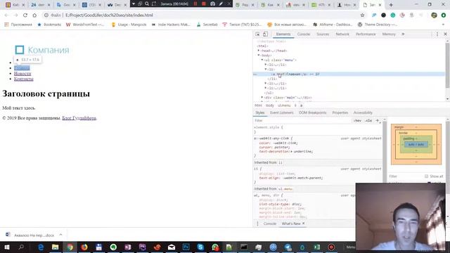450x253 pixels.
Task: Reload the page with the refresh button
Action: coord(25,15)
